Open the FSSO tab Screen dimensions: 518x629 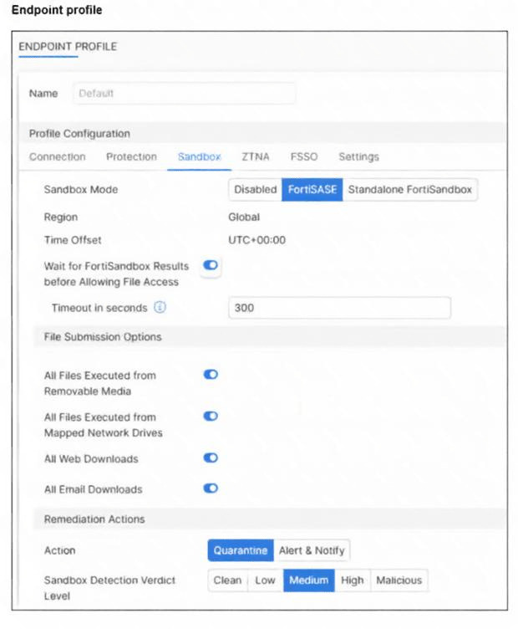(x=304, y=157)
